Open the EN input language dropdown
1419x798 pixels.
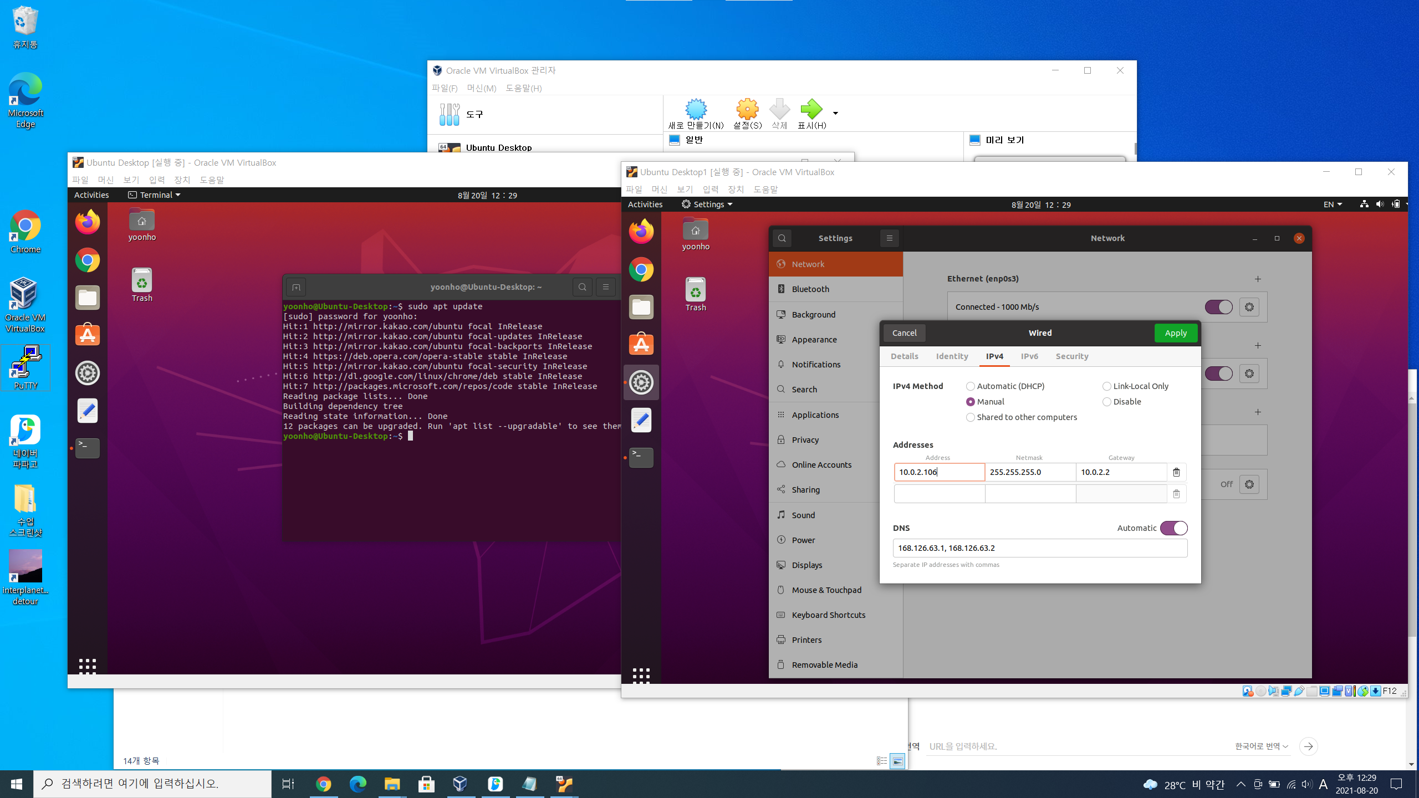(x=1333, y=204)
